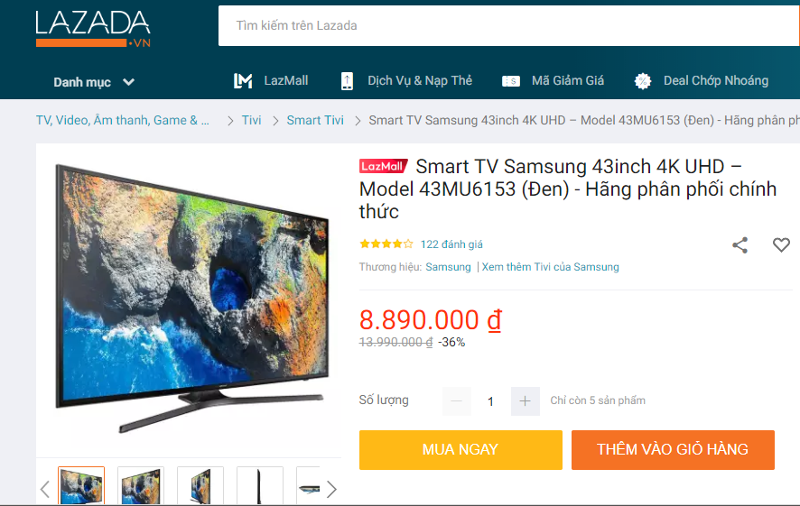Click the Mã Giảm Giá voucher icon
800x506 pixels.
511,81
